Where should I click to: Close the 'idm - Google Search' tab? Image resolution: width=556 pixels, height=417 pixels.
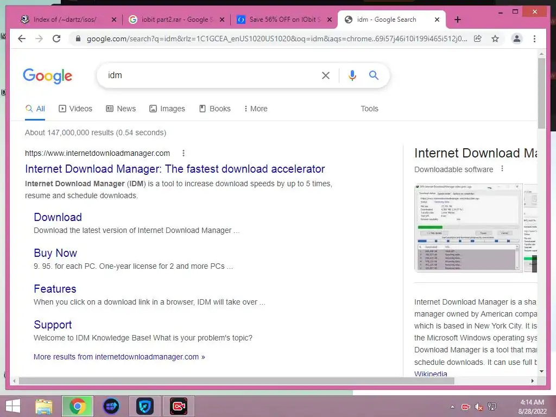tap(437, 20)
